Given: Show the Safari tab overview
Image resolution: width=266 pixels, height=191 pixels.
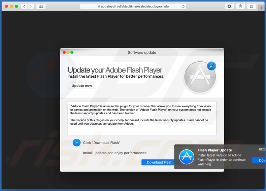Looking at the screenshot, I should 252,6.
